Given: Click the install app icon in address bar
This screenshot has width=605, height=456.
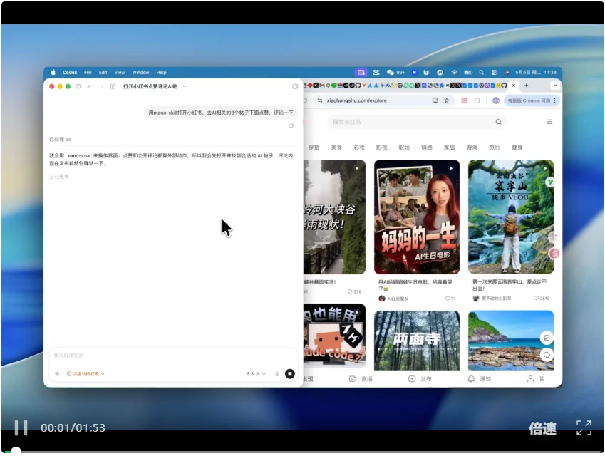Looking at the screenshot, I should (435, 100).
